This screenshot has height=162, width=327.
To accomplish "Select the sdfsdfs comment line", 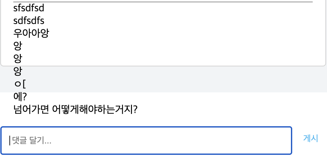I will [29, 21].
